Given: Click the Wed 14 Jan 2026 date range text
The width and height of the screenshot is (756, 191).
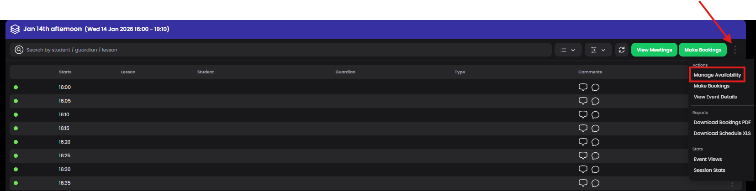Looking at the screenshot, I should coord(127,29).
